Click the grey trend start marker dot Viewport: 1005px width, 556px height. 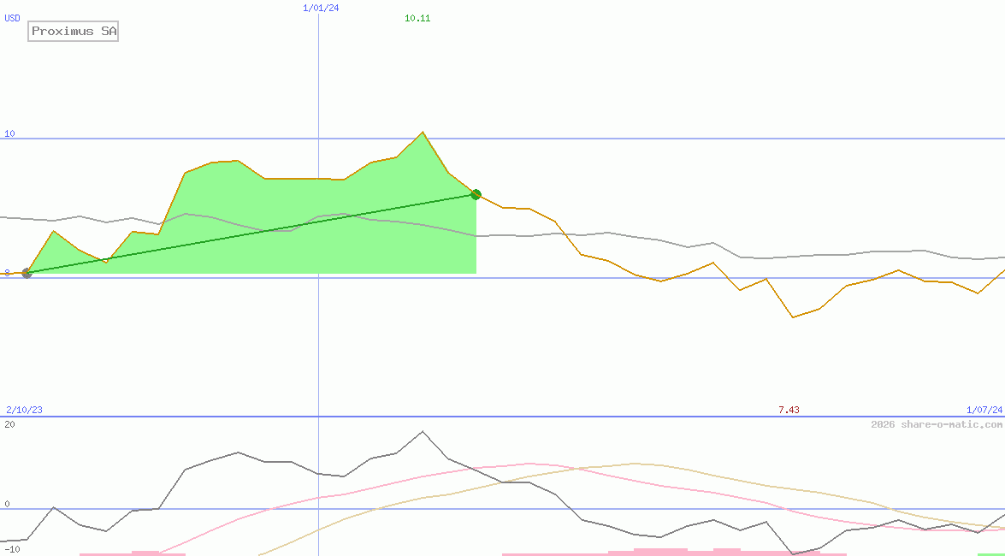click(x=27, y=273)
